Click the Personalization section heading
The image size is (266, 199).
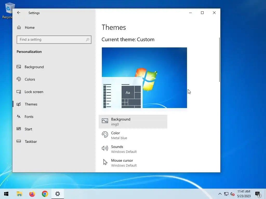[29, 52]
